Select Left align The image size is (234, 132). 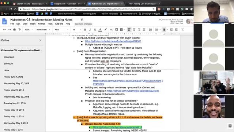[129, 30]
